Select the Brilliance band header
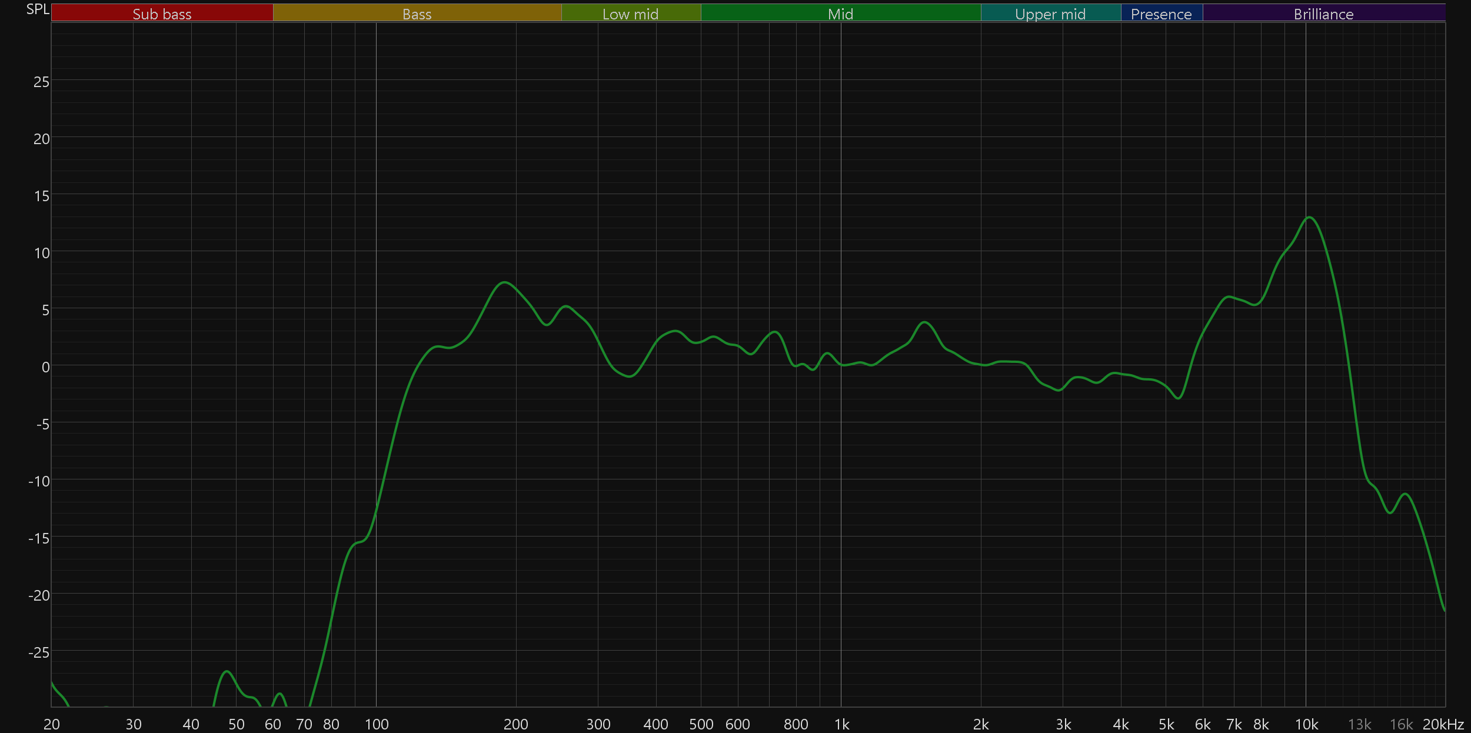1471x733 pixels. click(1323, 14)
